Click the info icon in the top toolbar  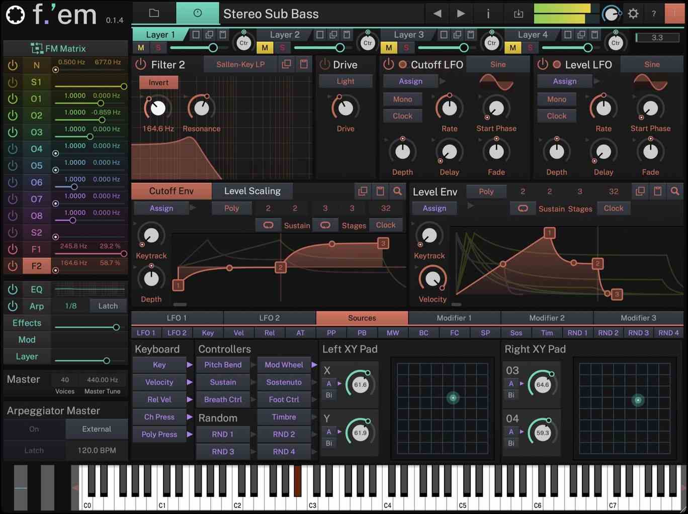tap(488, 14)
